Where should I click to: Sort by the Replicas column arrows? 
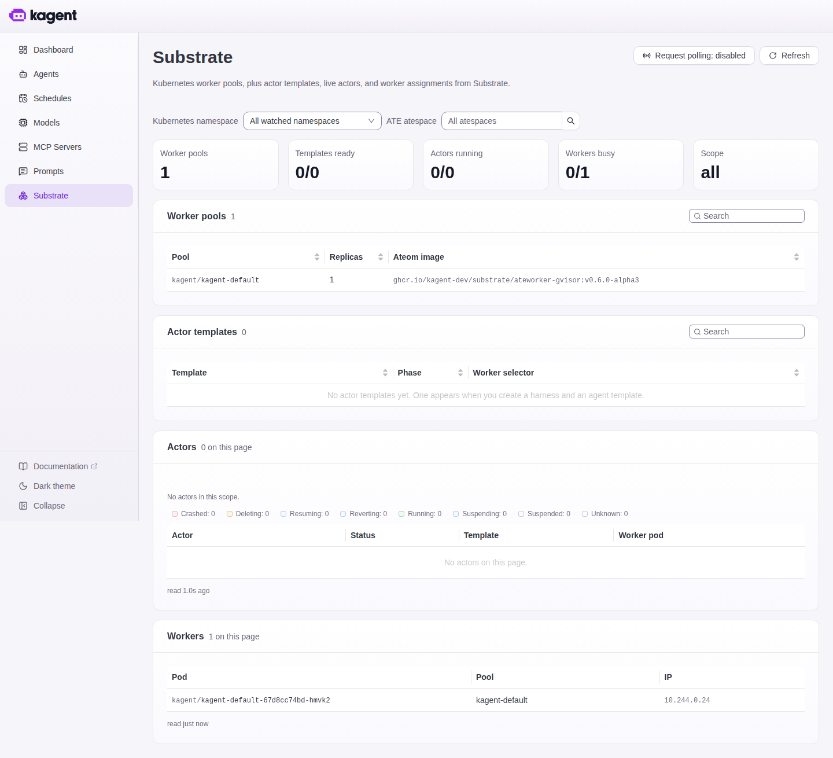[381, 257]
